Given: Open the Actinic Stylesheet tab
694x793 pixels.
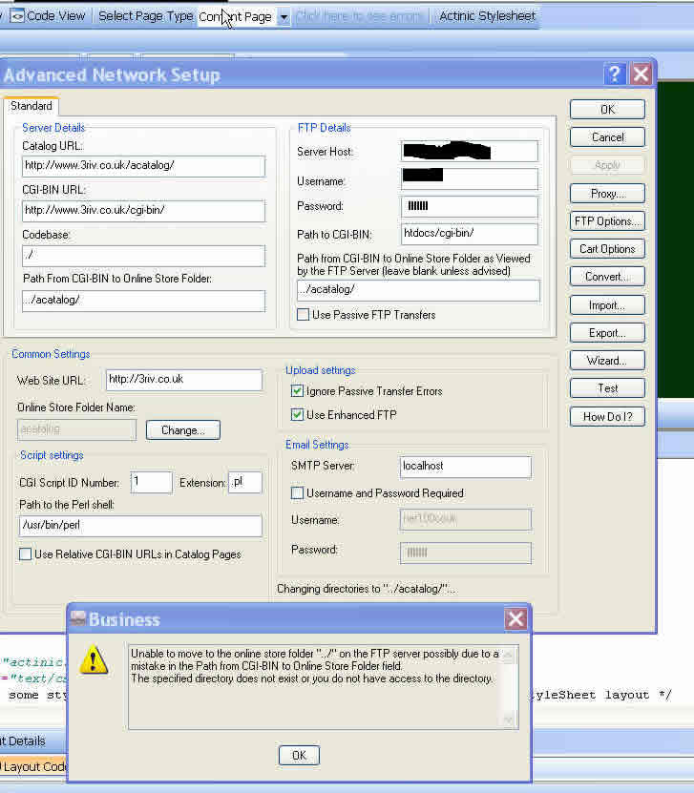Looking at the screenshot, I should pos(487,16).
